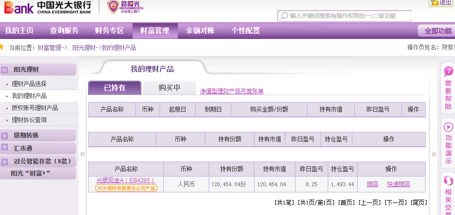Click the magnifier icon in search box

(x=284, y=16)
